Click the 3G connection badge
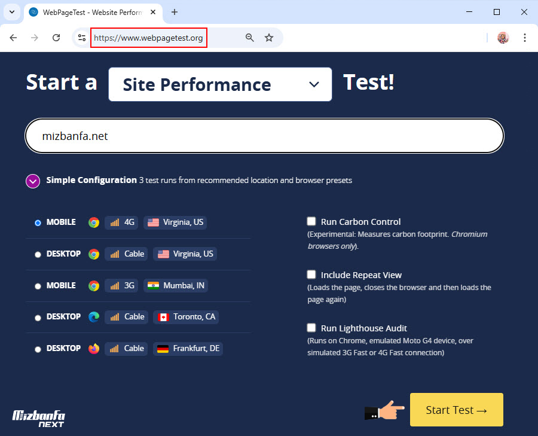538x436 pixels. (121, 286)
